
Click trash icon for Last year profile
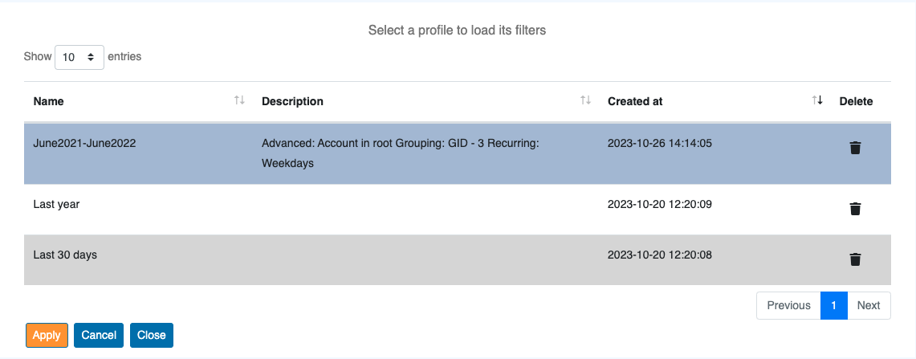click(x=855, y=209)
